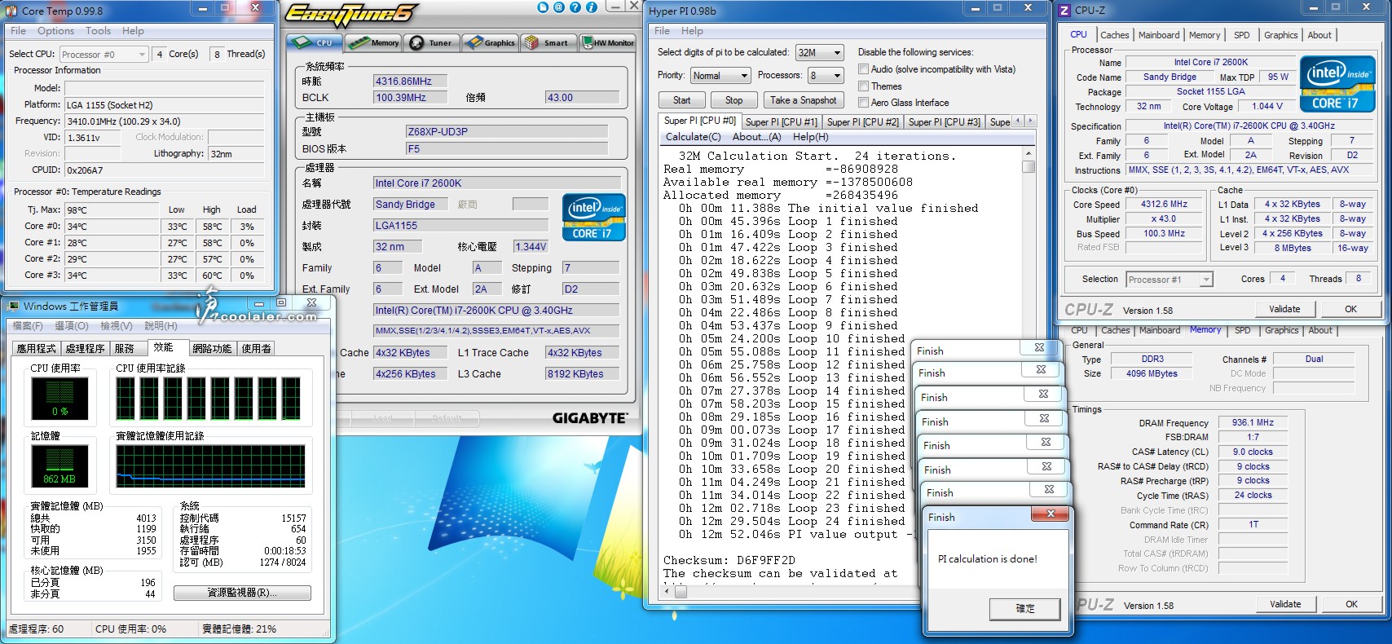Open the Memory tab in EasyTune6

[x=372, y=42]
